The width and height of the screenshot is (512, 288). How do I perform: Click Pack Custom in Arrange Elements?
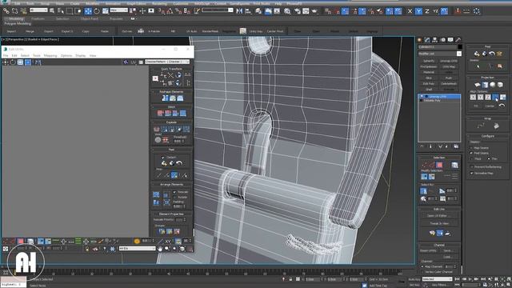tap(156, 194)
